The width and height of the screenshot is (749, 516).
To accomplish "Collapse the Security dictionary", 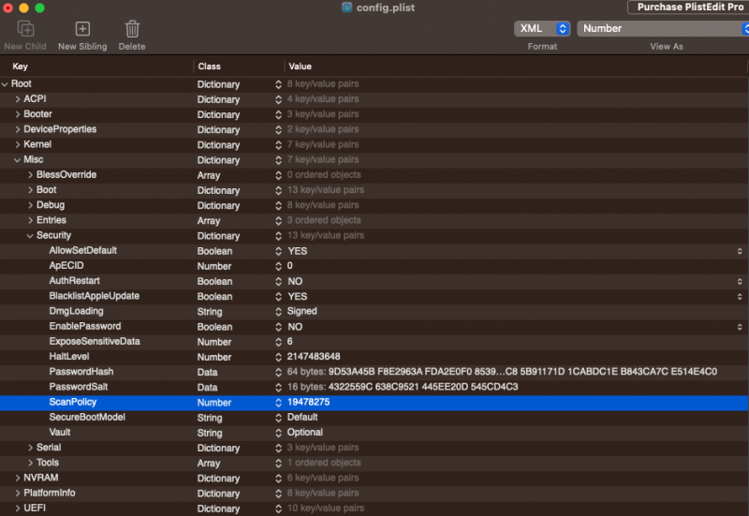I will [30, 236].
